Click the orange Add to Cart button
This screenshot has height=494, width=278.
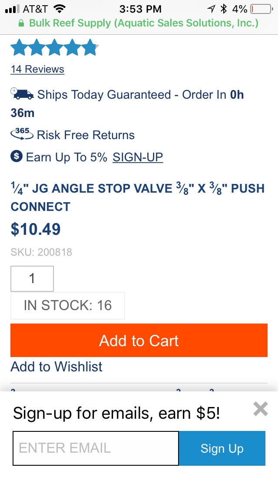click(x=139, y=340)
